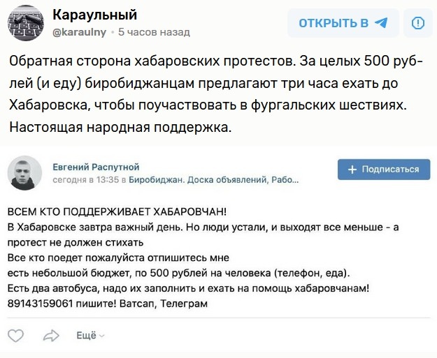Open the Караульный channel avatar
437x358 pixels.
pos(25,22)
